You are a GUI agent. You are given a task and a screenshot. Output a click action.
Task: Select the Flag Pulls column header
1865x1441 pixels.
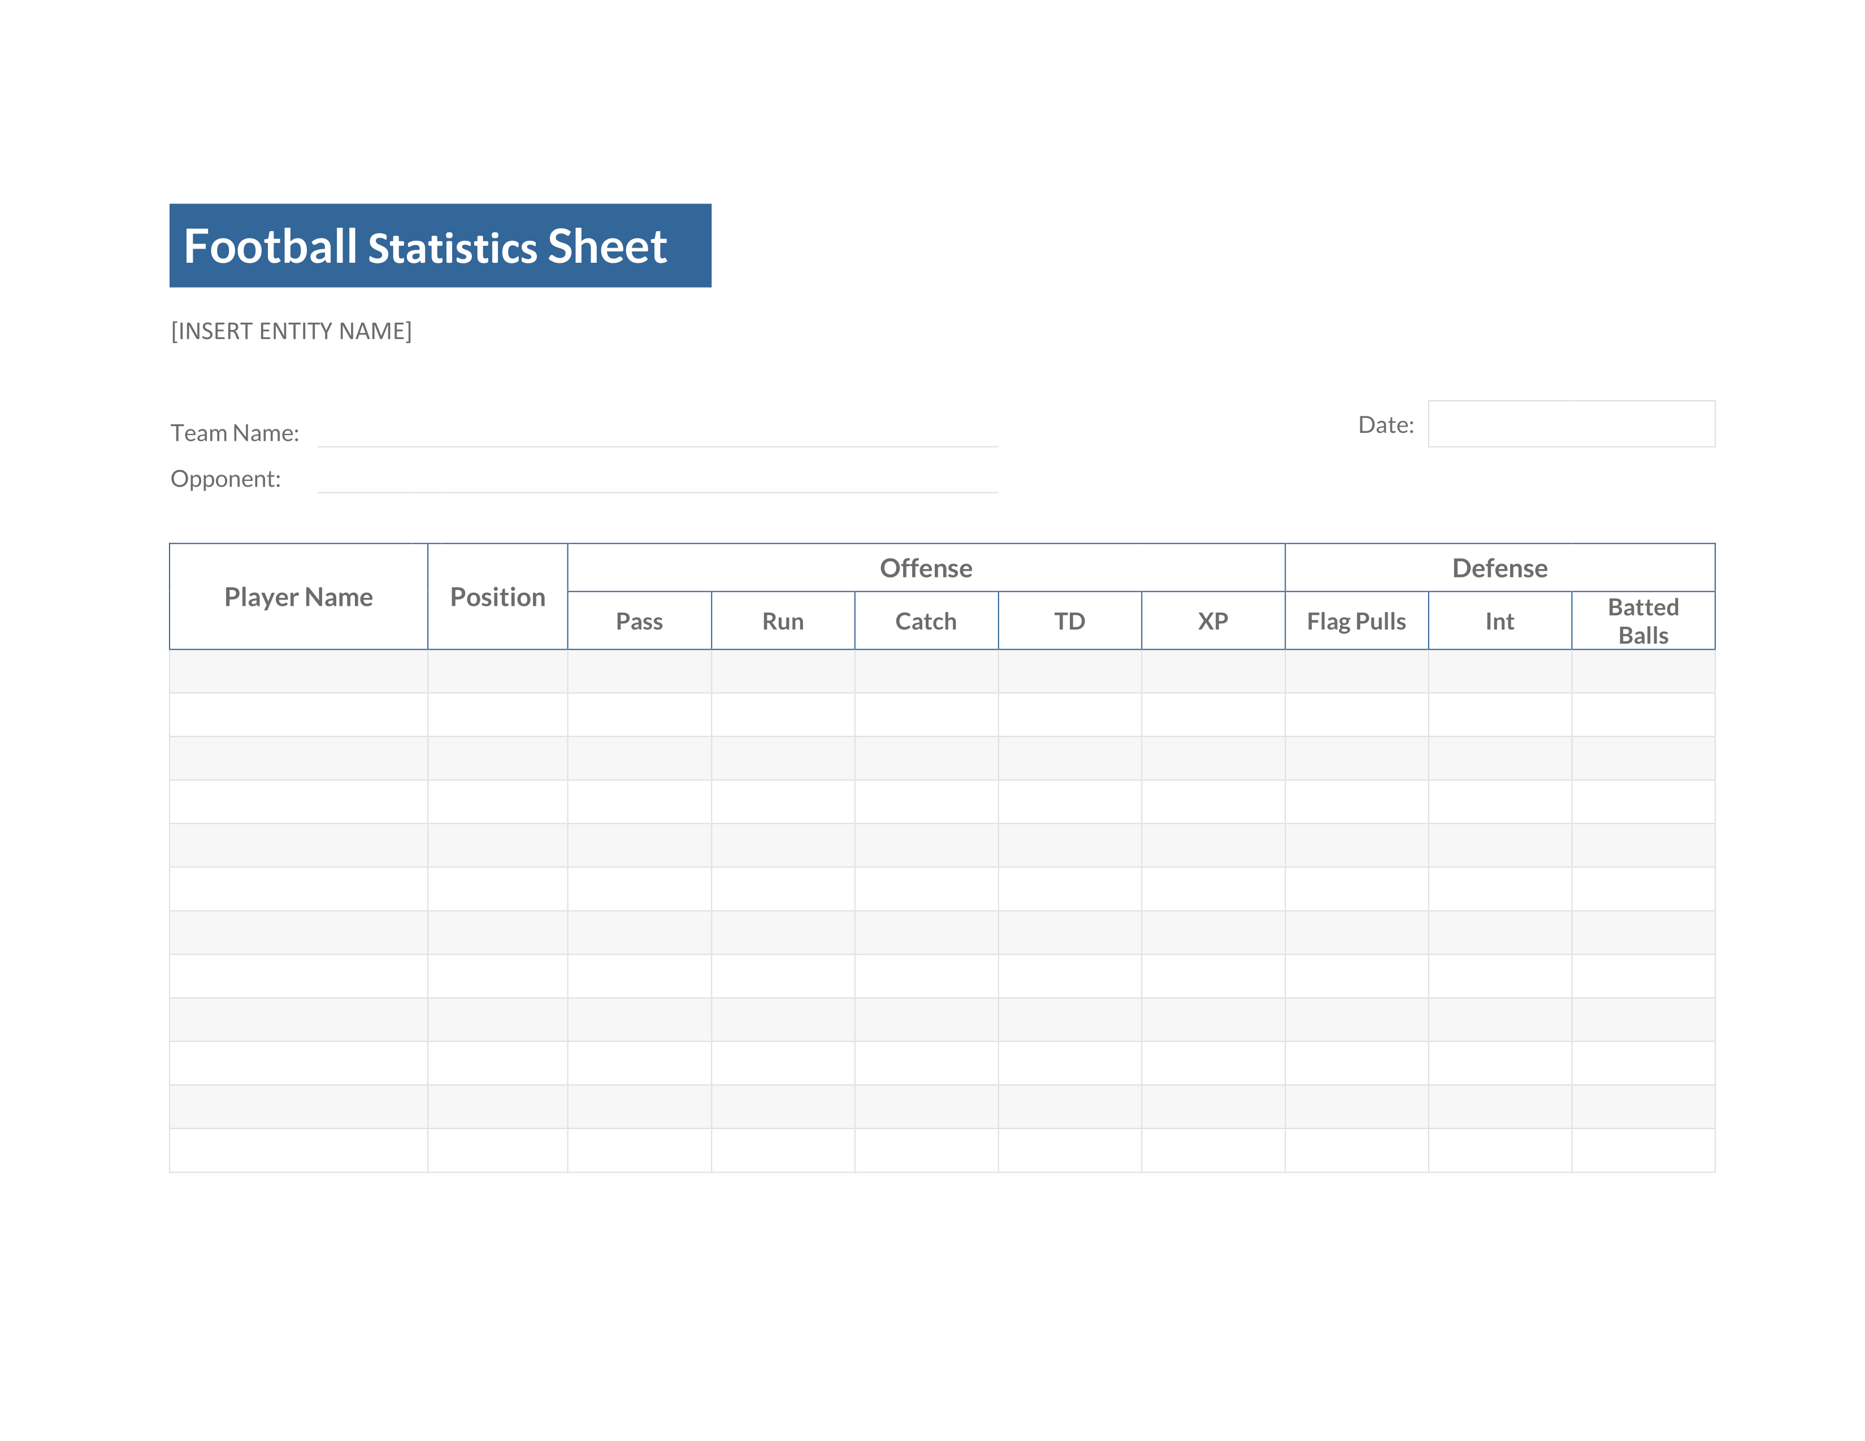(x=1357, y=620)
